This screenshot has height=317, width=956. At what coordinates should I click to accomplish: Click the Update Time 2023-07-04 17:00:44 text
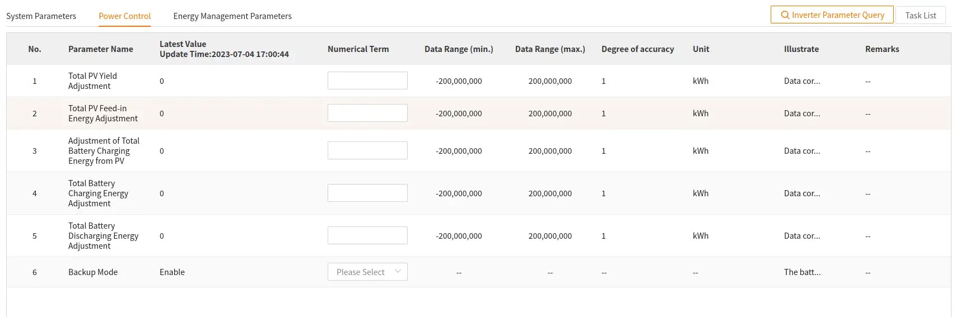(x=224, y=54)
